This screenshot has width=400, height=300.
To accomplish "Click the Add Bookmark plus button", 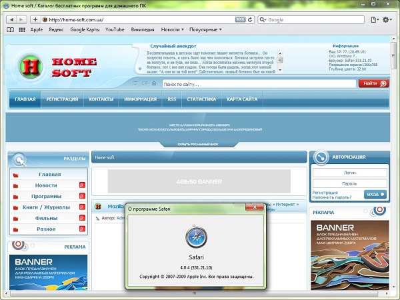I will [35, 19].
